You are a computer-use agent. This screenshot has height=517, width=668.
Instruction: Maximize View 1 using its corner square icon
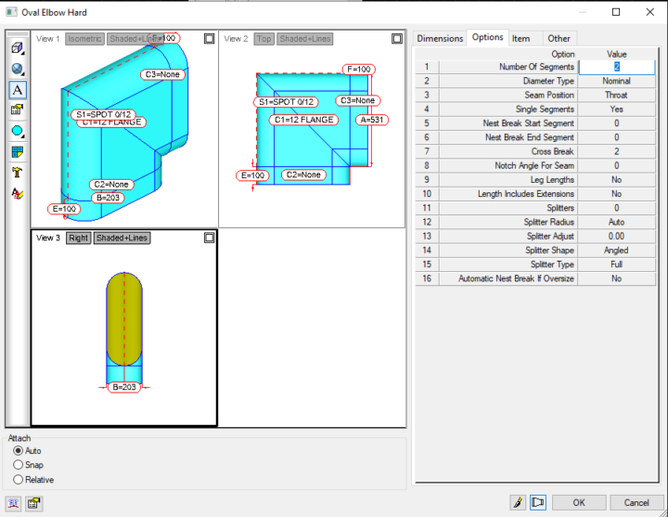click(x=209, y=39)
